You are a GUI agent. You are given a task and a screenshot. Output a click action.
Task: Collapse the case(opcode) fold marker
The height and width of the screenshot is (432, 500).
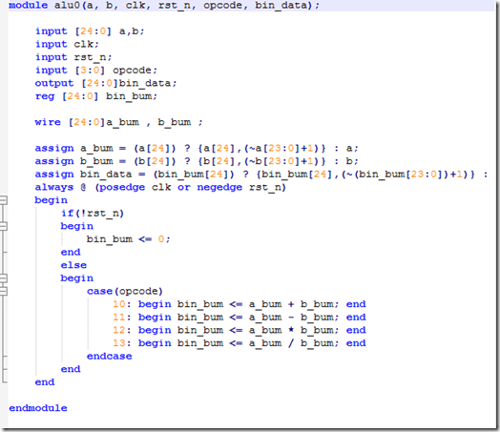pyautogui.click(x=3, y=291)
